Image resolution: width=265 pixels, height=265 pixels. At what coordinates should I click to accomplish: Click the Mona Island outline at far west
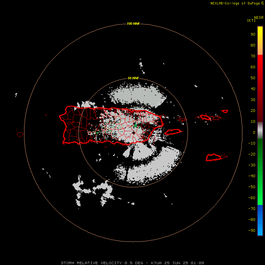click(x=20, y=134)
